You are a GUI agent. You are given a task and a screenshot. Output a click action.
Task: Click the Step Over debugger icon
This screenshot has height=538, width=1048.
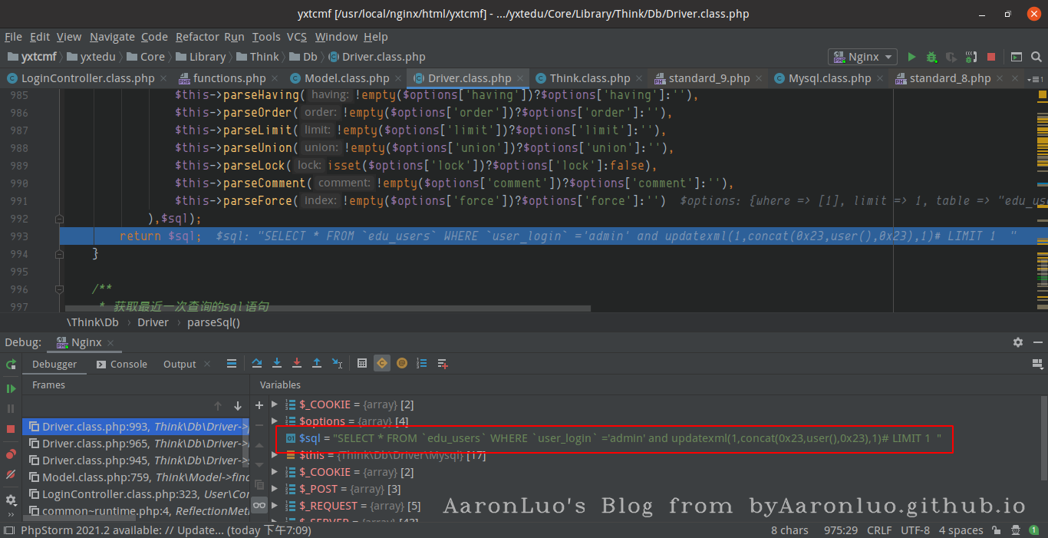257,364
